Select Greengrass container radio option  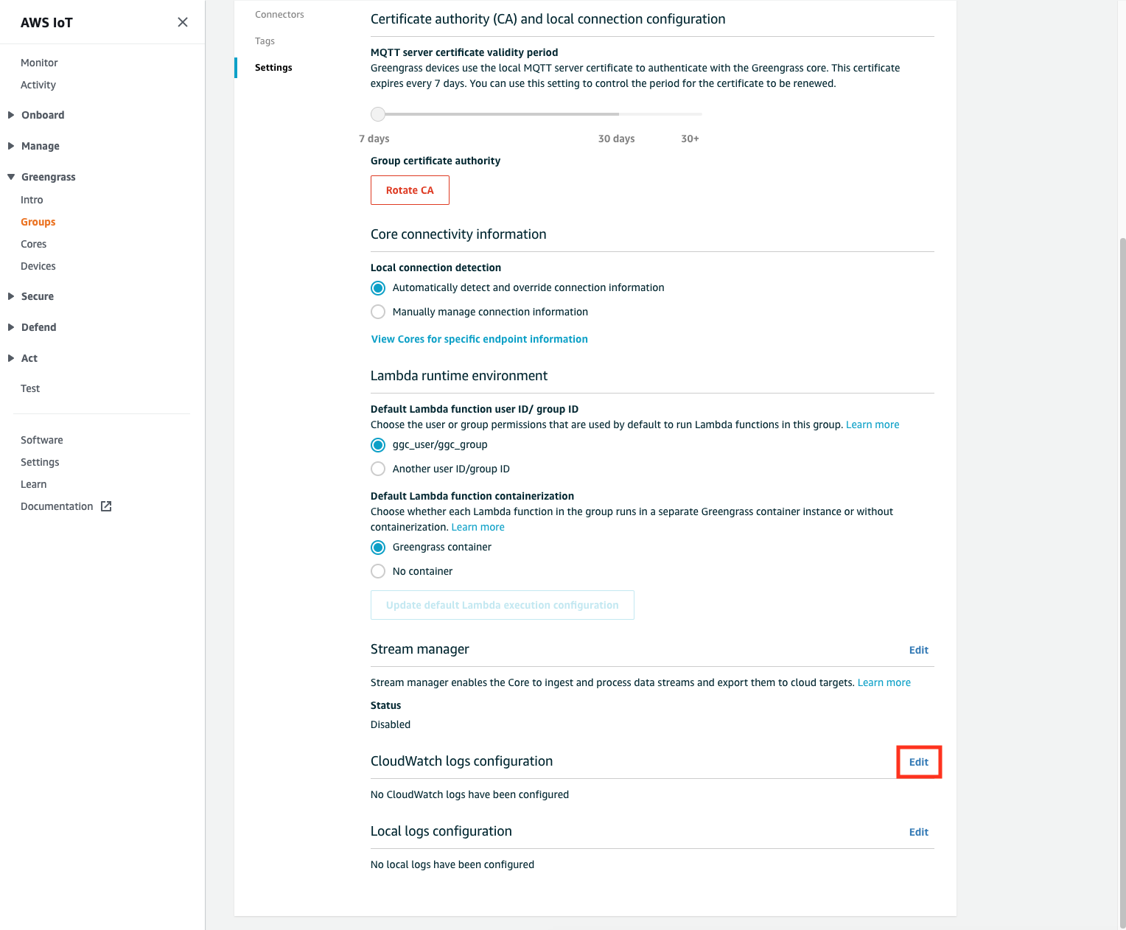tap(378, 548)
